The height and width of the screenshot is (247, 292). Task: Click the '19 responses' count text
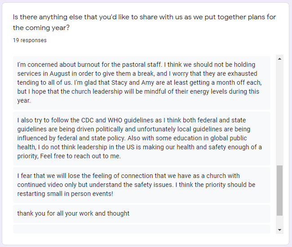click(x=30, y=40)
